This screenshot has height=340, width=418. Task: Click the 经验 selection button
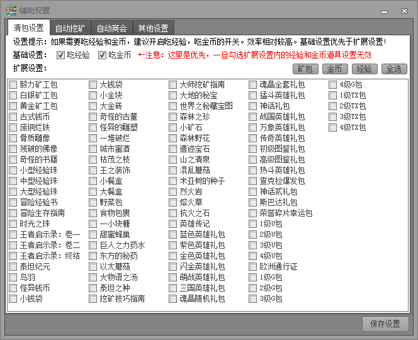click(364, 69)
